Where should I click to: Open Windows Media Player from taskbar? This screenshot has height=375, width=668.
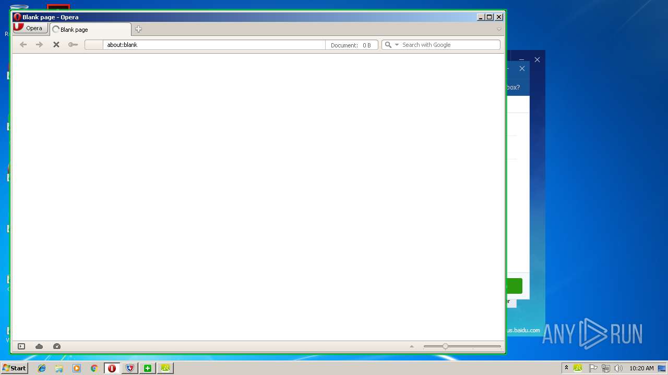(77, 368)
